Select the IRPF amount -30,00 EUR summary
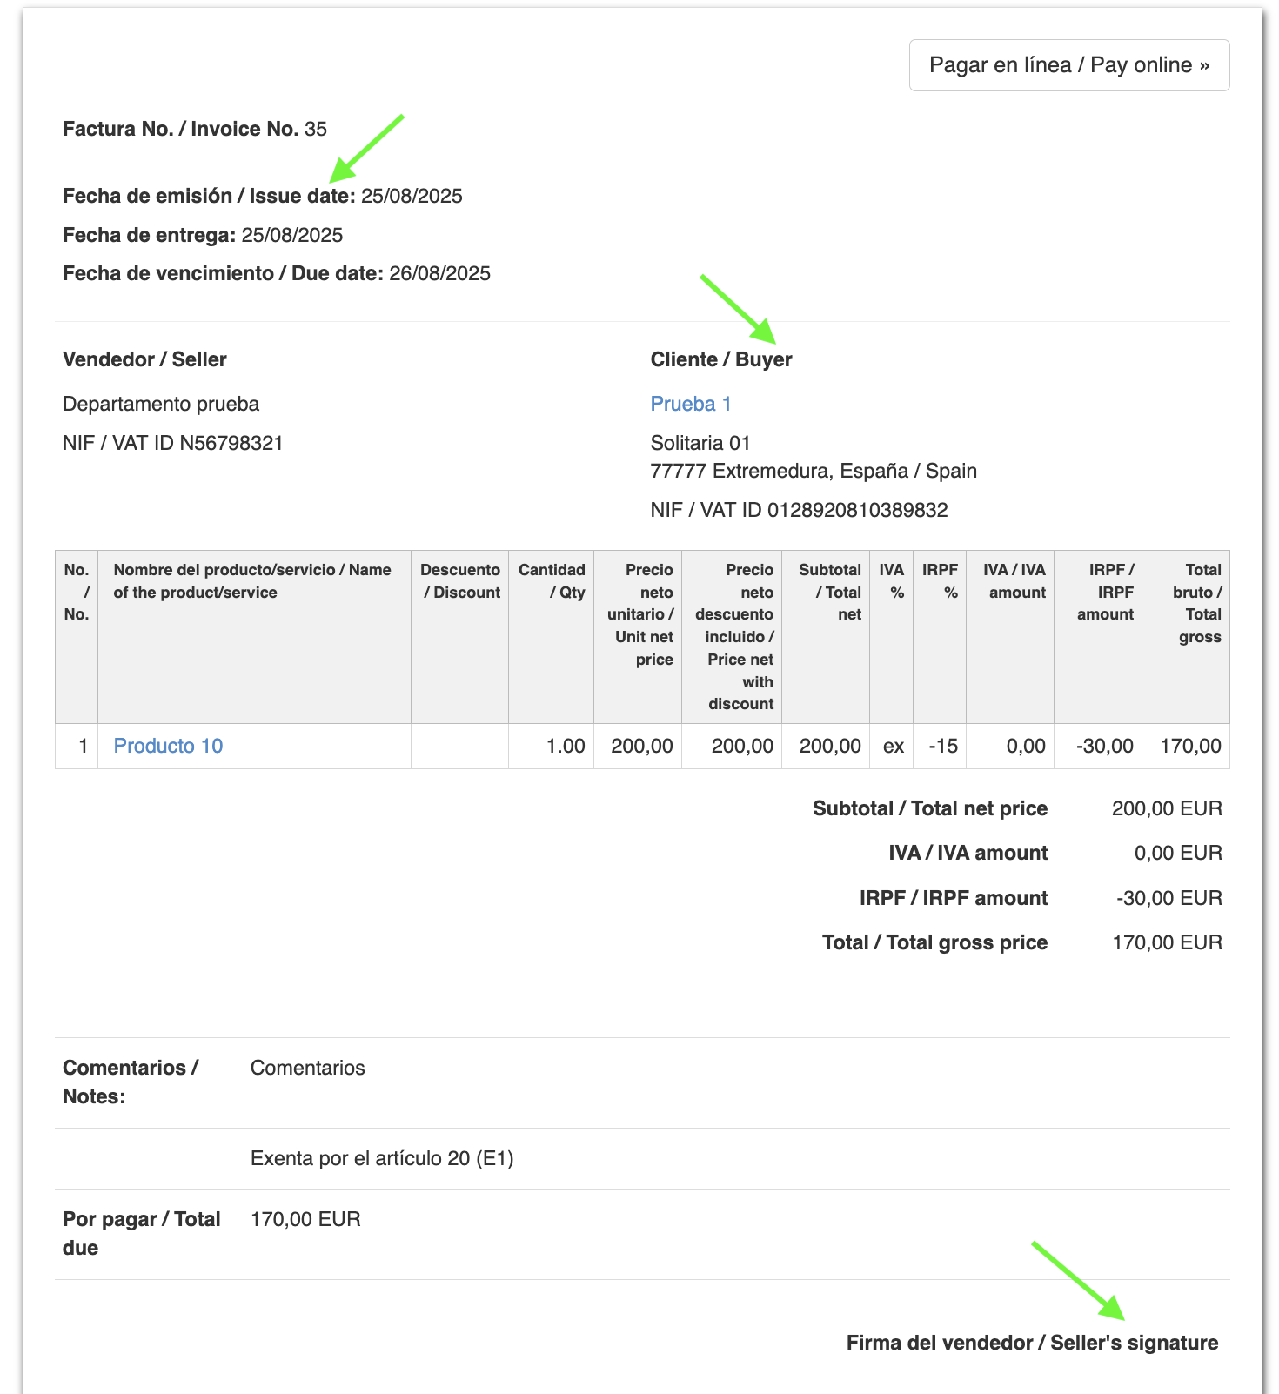1279x1394 pixels. [1169, 898]
